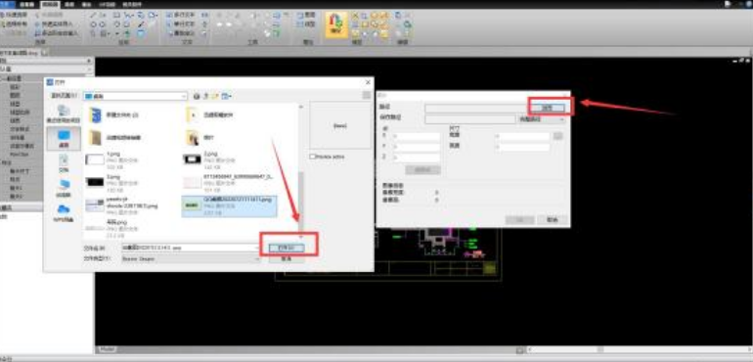Viewport: 753px width, 362px height.
Task: Click the WPS cloud drive icon in the file dialog sidebar
Action: tap(64, 211)
